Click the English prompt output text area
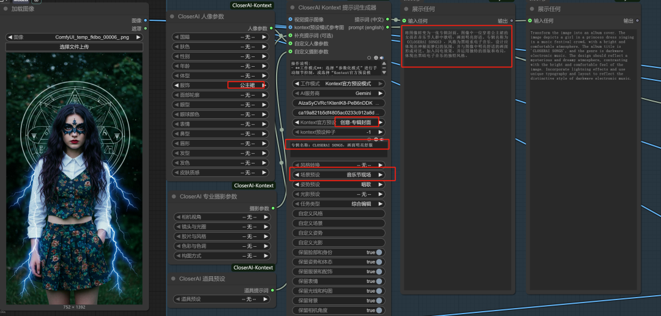 tap(582, 159)
